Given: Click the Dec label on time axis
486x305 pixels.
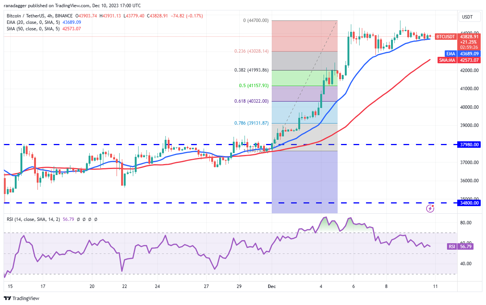Looking at the screenshot, I should (x=271, y=287).
